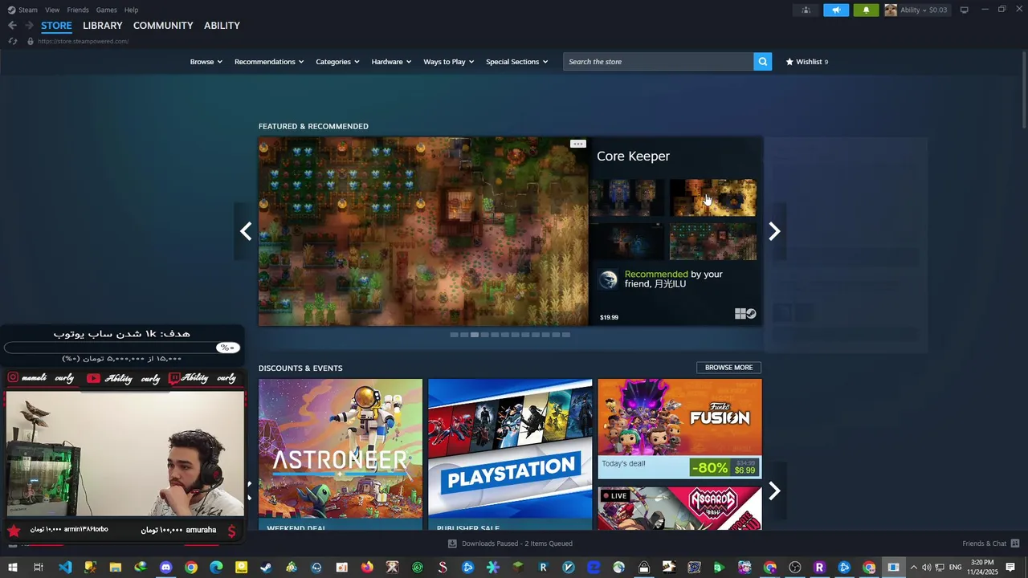This screenshot has height=578, width=1028.
Task: Open the three-dot options on featured capsule
Action: [x=577, y=144]
